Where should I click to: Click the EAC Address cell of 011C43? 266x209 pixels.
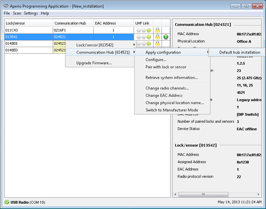(x=114, y=30)
